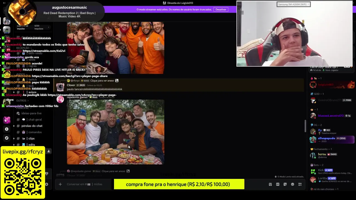Open member GoleiroOBruno271 in member list
Image resolution: width=356 pixels, height=200 pixels.
(332, 100)
